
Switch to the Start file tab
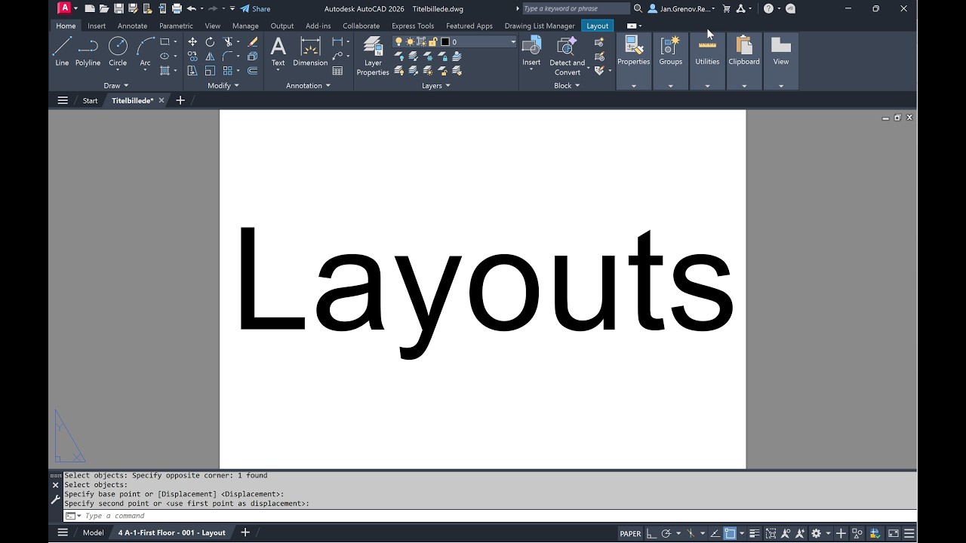point(90,100)
